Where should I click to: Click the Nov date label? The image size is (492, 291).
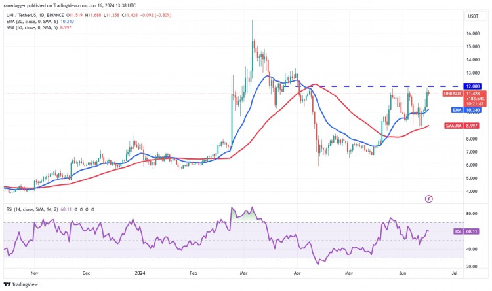[x=35, y=273]
